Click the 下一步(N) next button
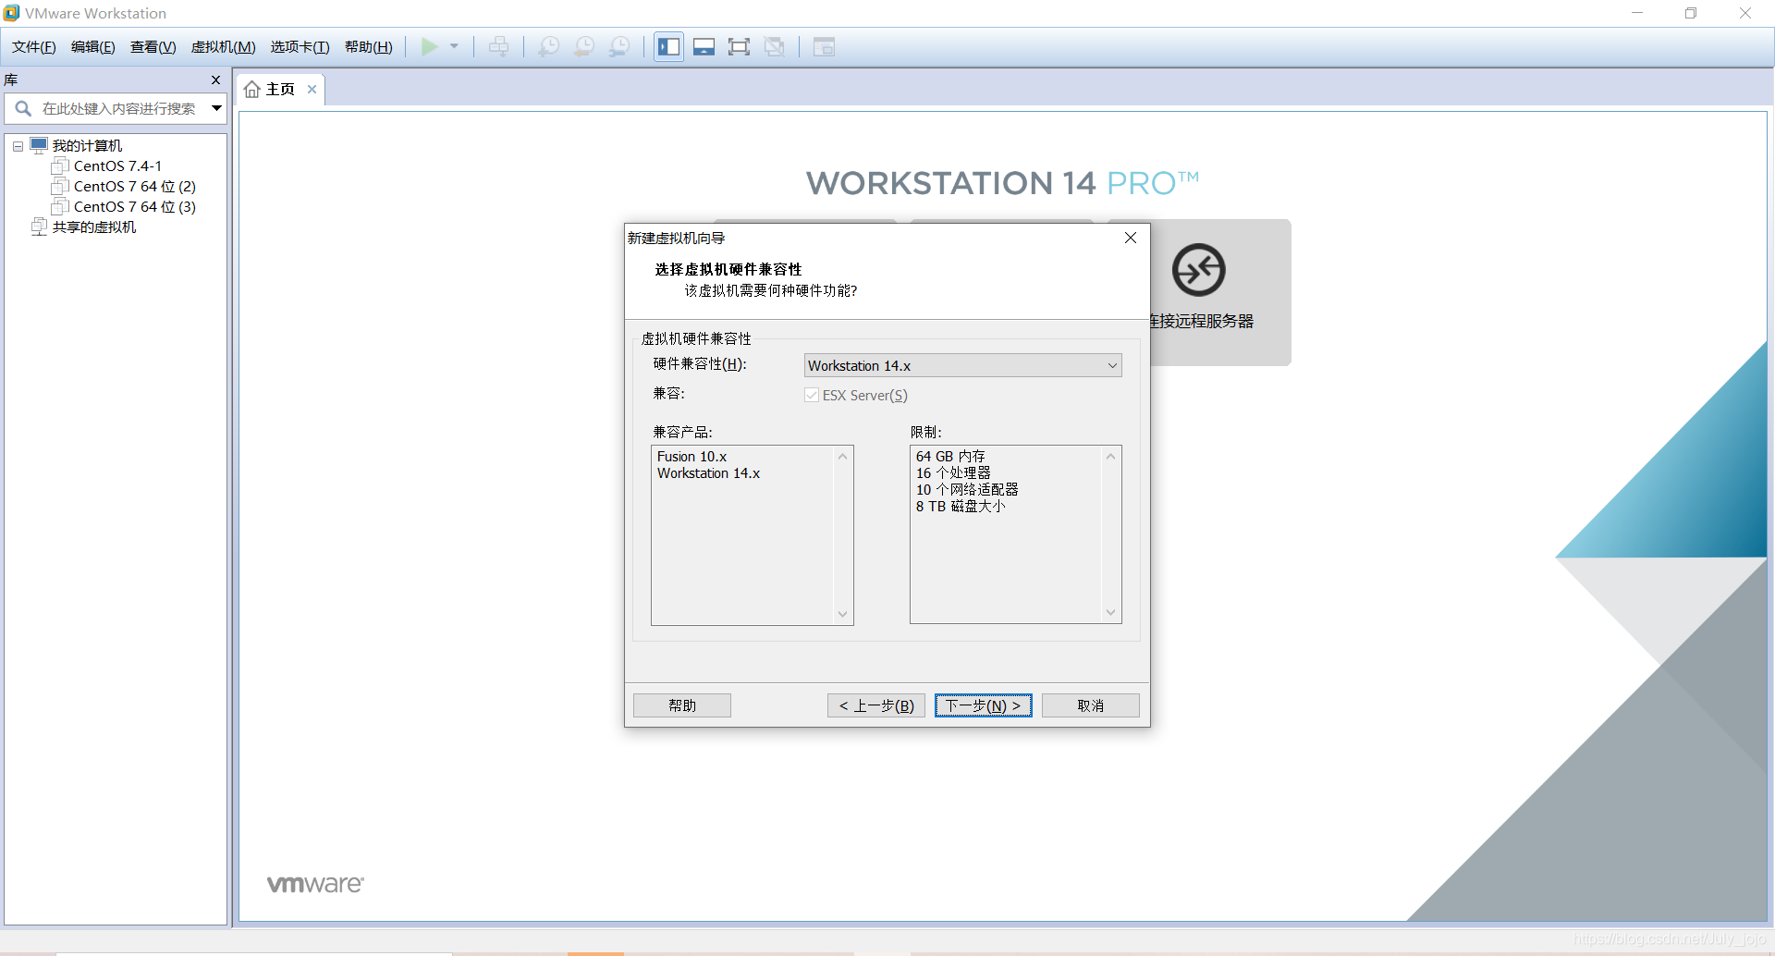This screenshot has width=1775, height=956. [984, 705]
